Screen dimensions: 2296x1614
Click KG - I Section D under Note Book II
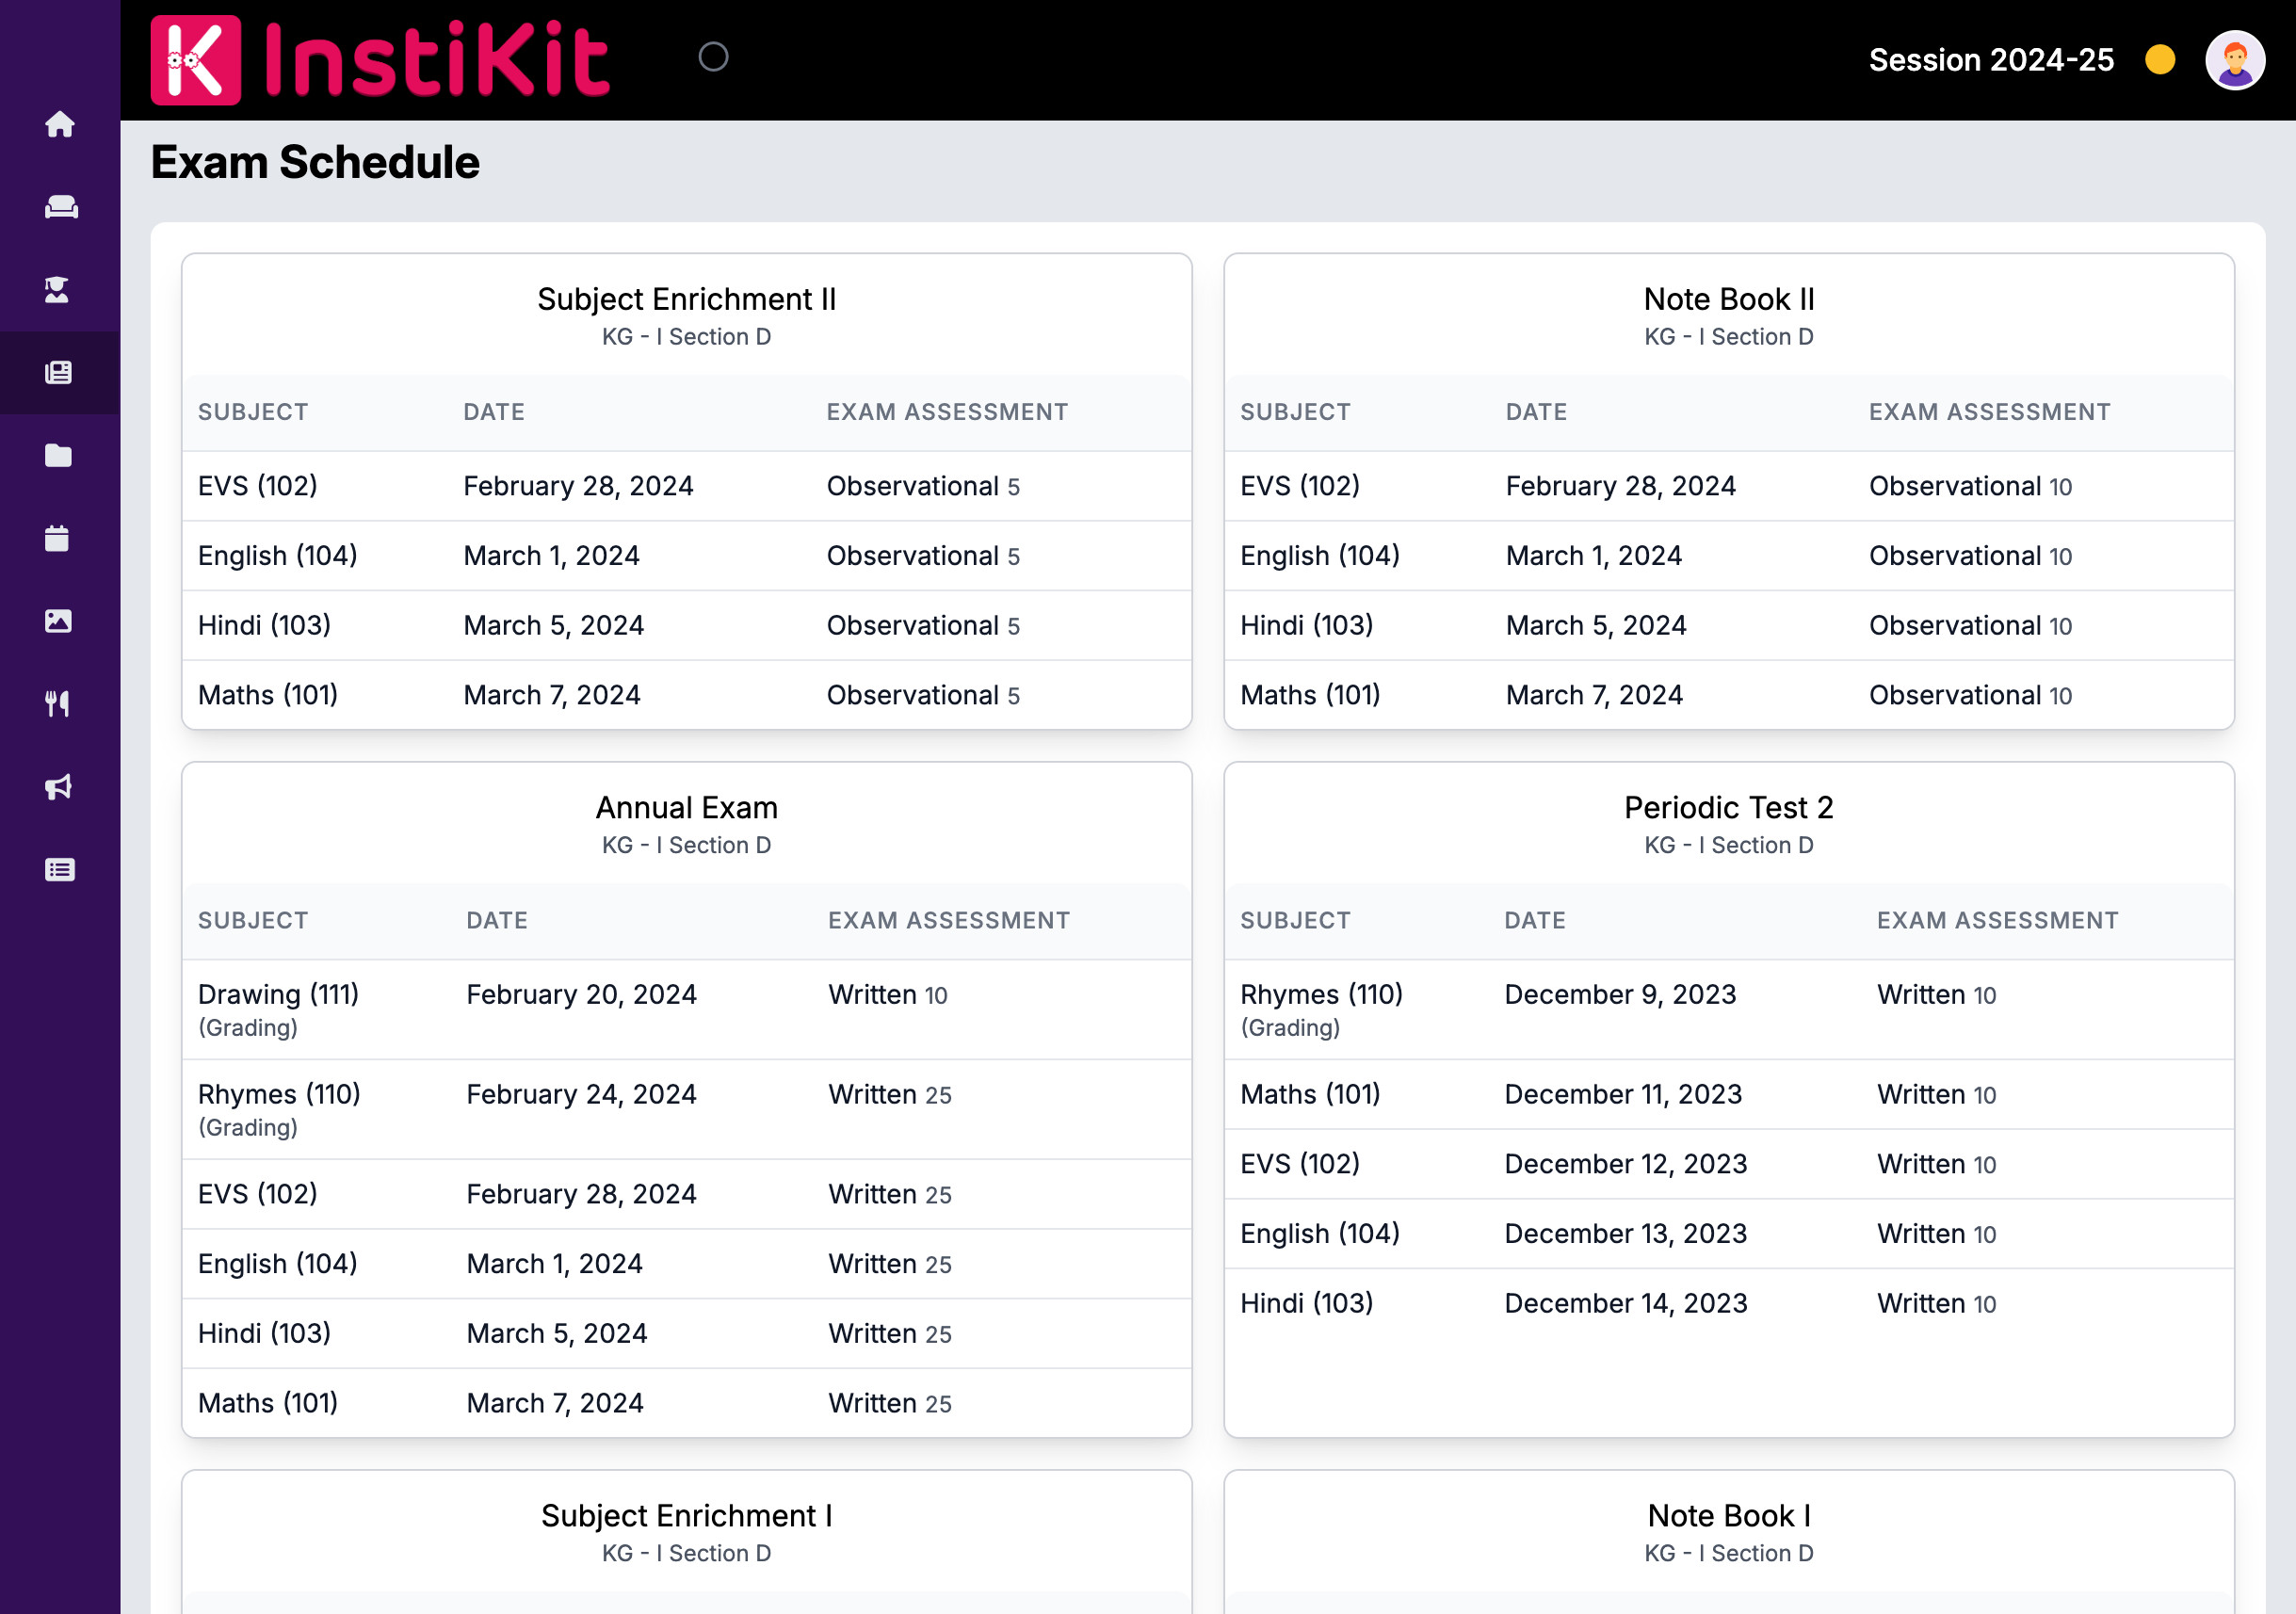[x=1729, y=337]
